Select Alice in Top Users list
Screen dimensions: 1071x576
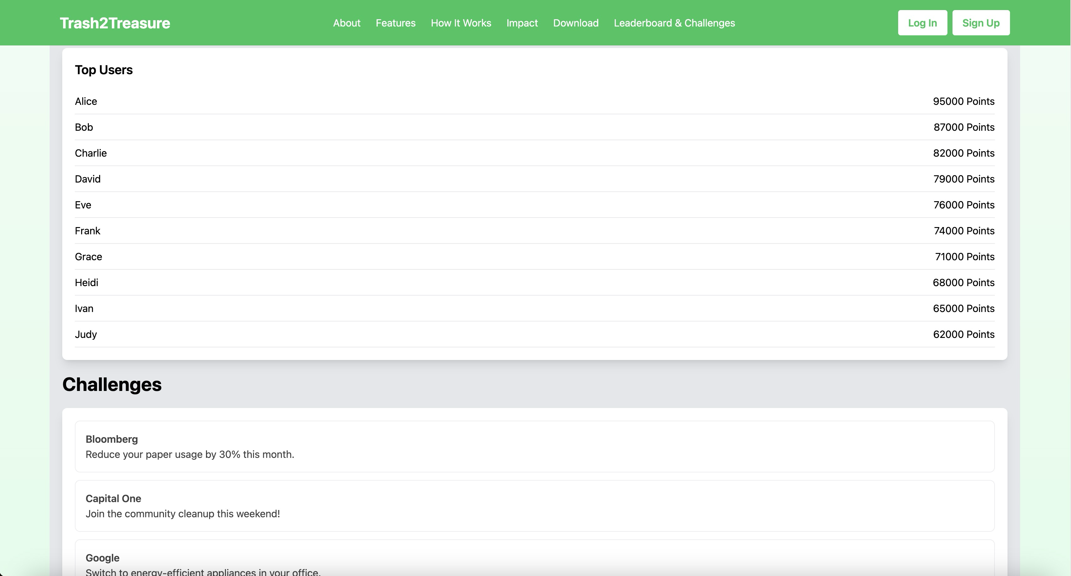click(86, 101)
